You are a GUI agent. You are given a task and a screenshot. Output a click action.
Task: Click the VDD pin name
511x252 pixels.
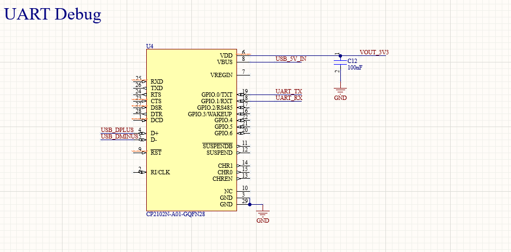[x=226, y=56]
